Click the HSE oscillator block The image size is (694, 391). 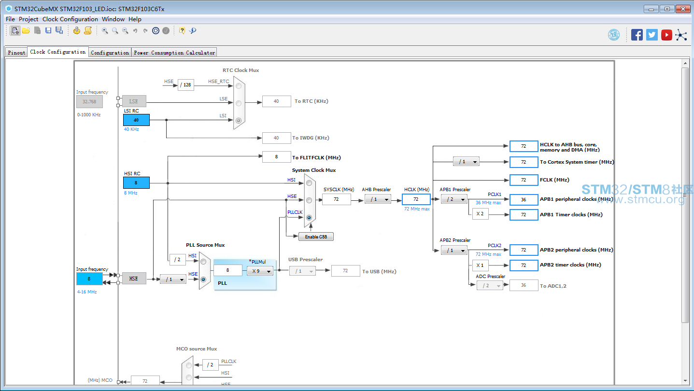134,279
